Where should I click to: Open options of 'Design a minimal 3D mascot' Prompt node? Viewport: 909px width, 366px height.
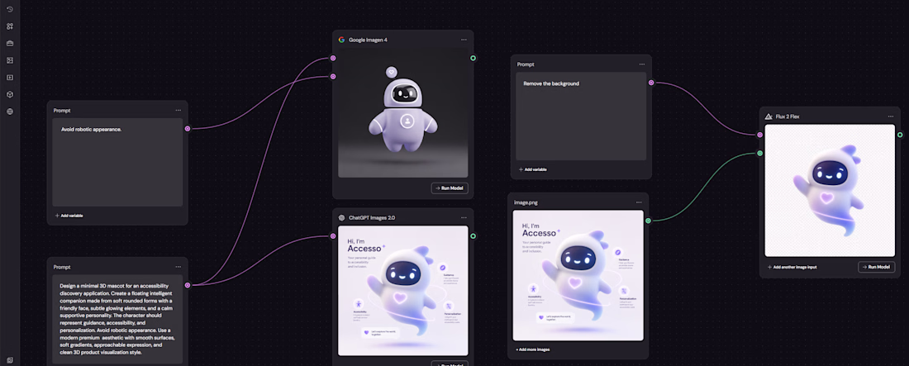(x=178, y=267)
